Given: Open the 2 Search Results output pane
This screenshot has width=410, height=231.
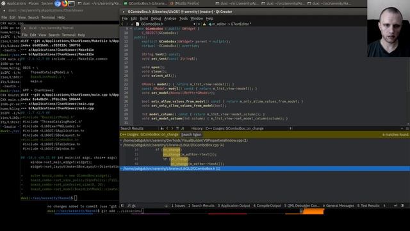Looking at the screenshot, I should point(201,205).
